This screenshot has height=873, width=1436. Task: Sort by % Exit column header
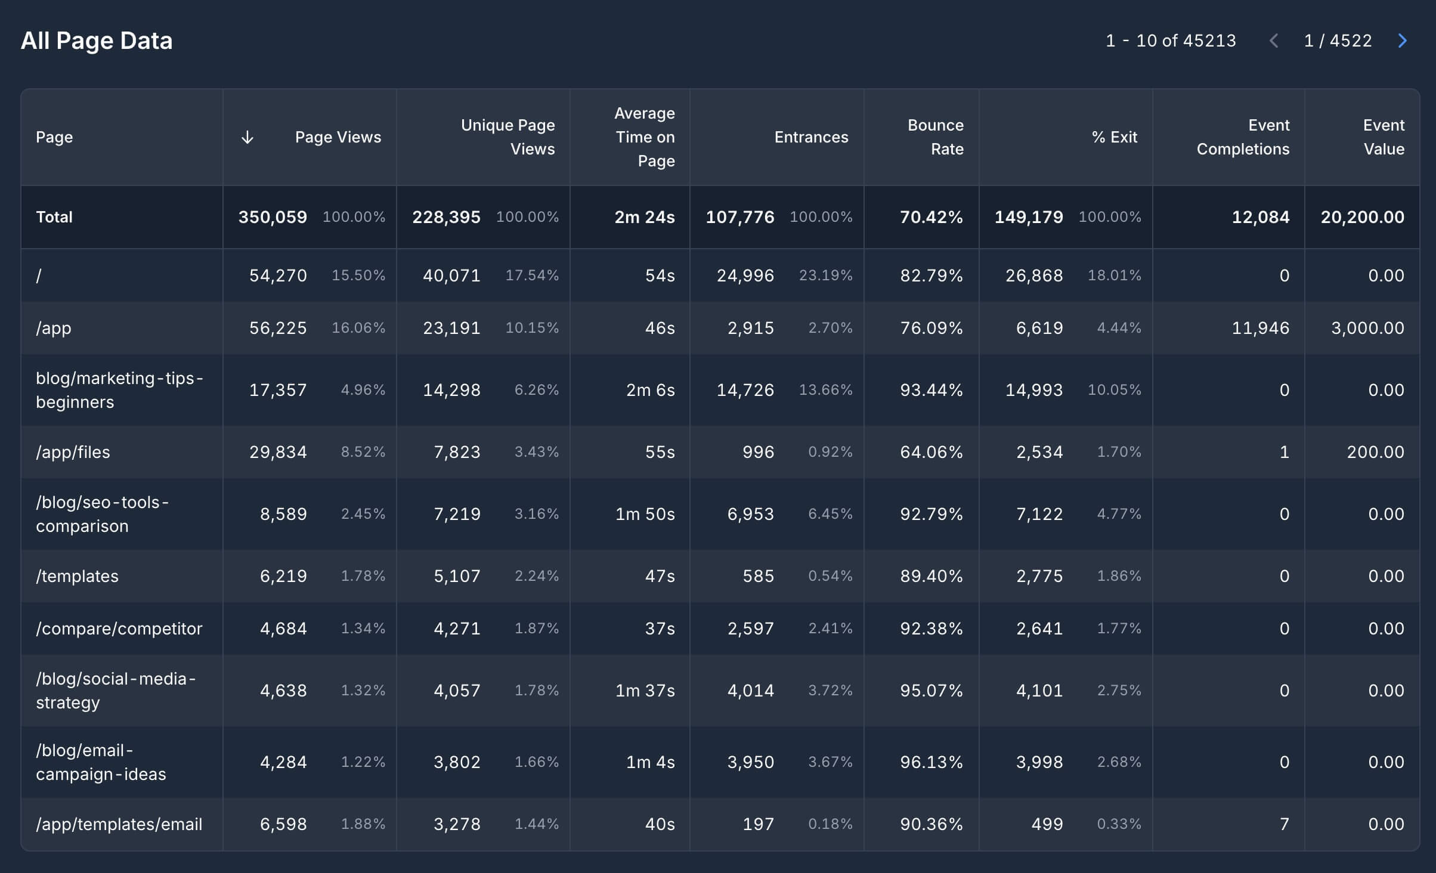point(1114,137)
